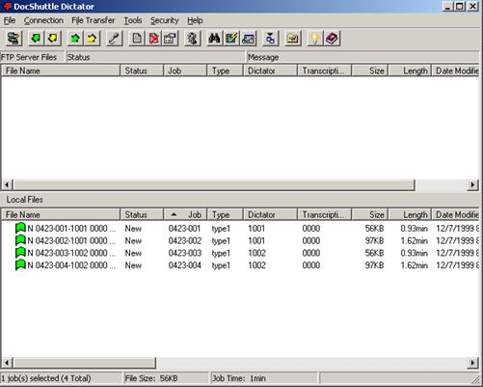Sort FTP Server Files by Length column
483x387 pixels.
[410, 70]
